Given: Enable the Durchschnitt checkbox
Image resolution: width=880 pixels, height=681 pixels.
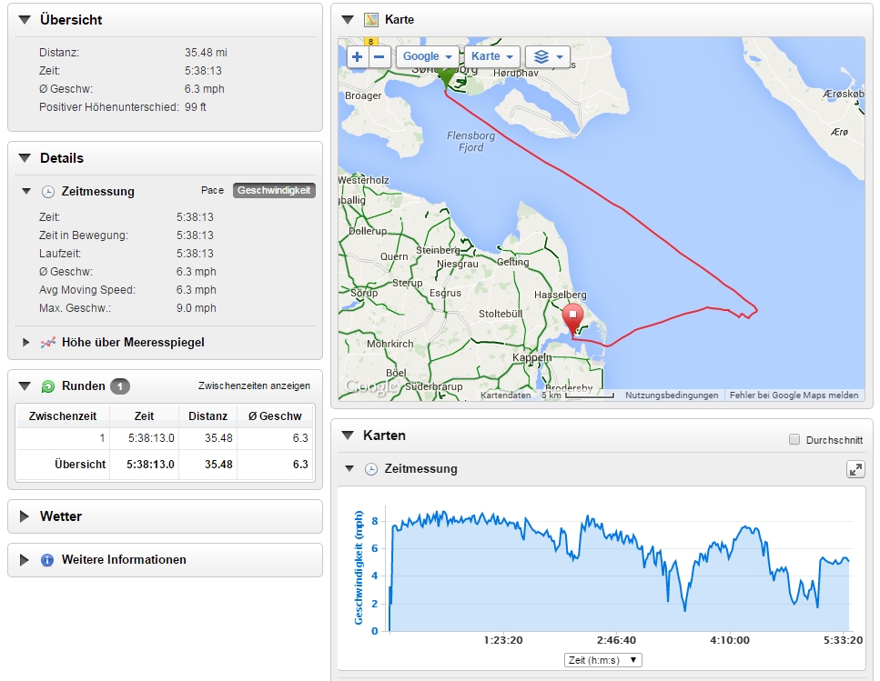Looking at the screenshot, I should [794, 440].
